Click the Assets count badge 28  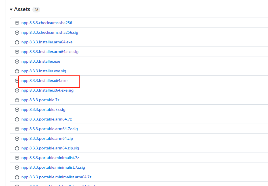click(36, 10)
